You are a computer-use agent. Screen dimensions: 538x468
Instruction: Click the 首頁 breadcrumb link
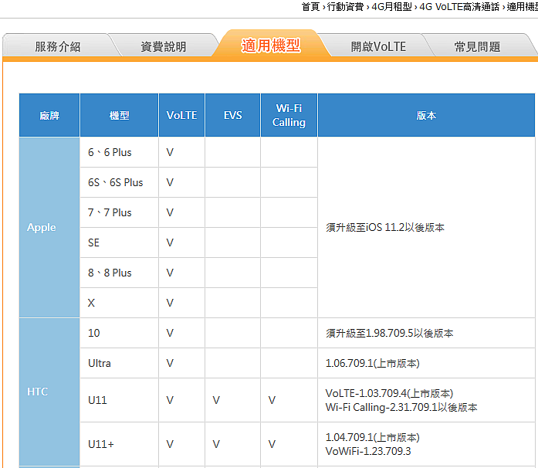[310, 6]
